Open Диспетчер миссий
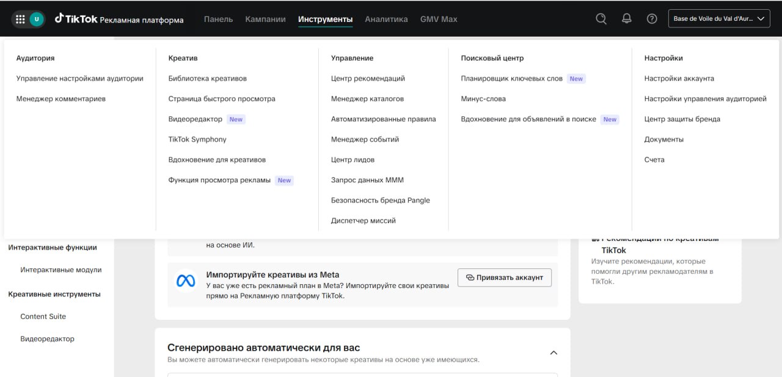 pos(364,221)
